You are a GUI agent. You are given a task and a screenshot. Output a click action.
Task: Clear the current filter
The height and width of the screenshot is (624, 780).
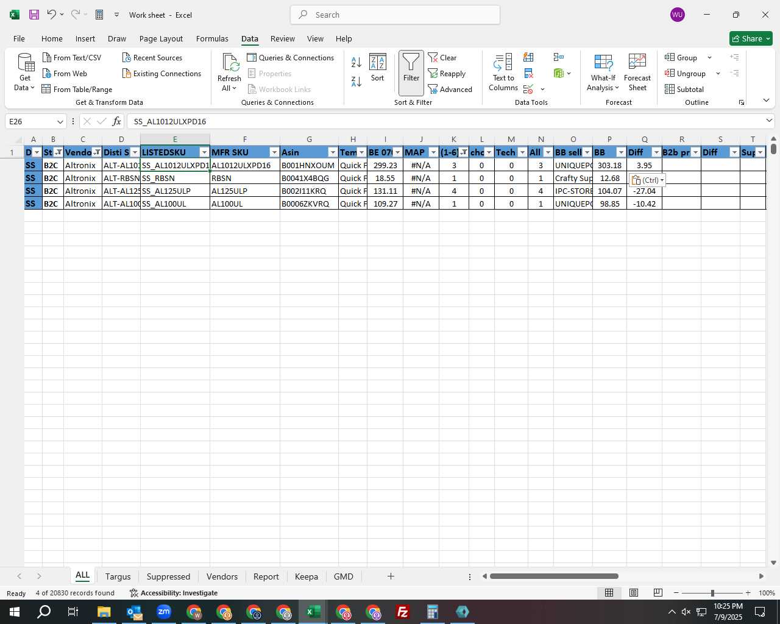(x=442, y=57)
